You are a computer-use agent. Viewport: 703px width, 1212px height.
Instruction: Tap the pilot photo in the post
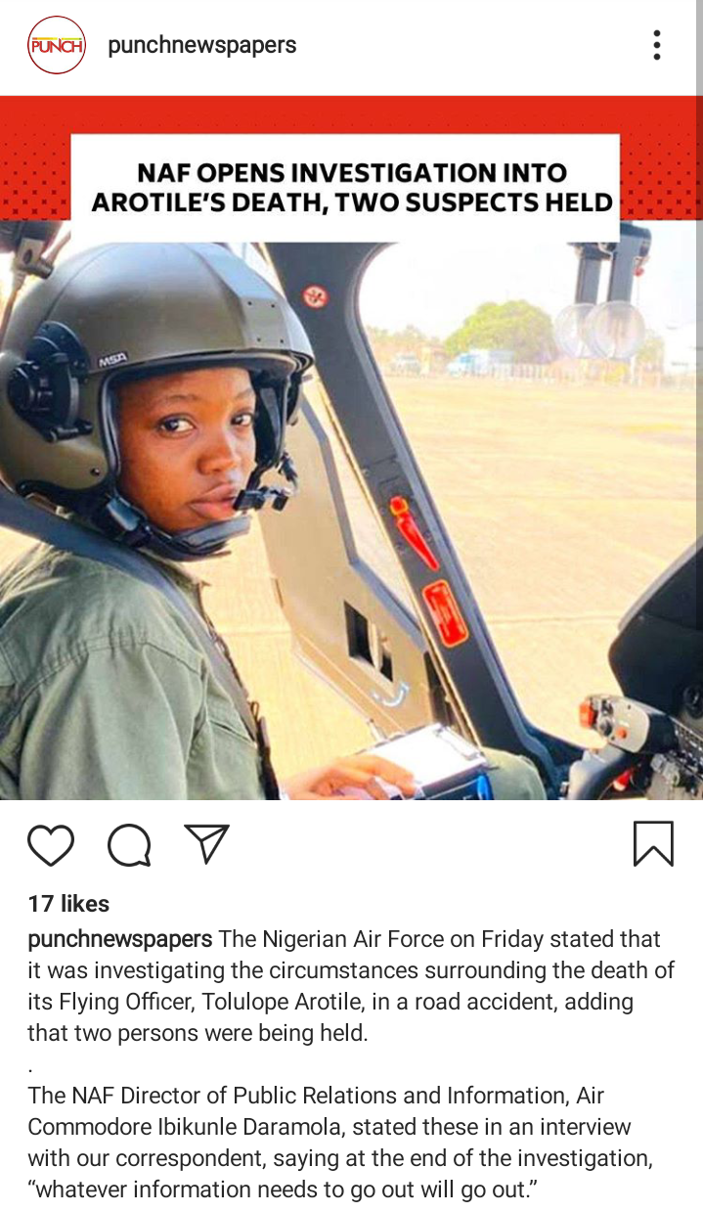coord(351,518)
